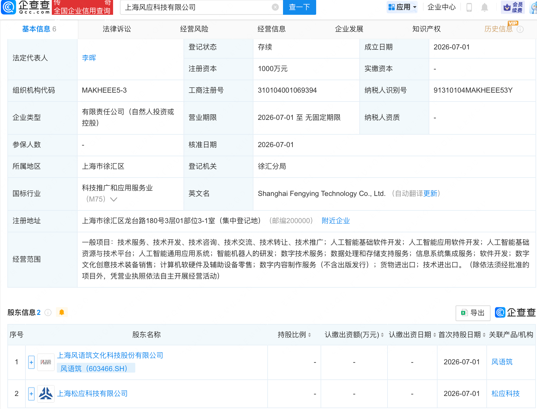Click the 存续 registration status value

point(265,47)
